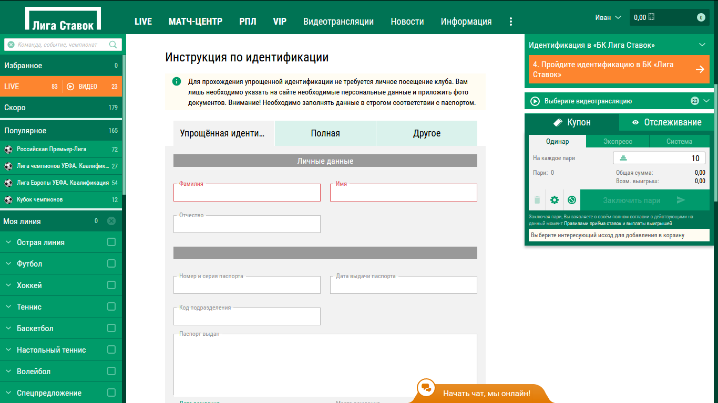Expand the Теннис section

[8, 307]
